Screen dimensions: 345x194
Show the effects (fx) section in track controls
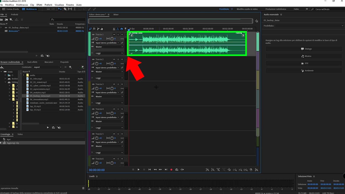click(x=94, y=29)
